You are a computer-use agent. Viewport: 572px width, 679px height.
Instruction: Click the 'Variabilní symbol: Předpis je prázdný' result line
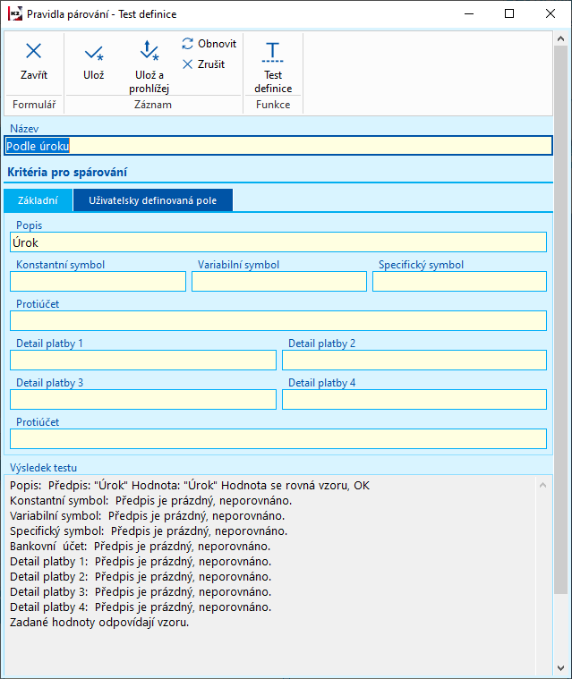click(x=148, y=516)
